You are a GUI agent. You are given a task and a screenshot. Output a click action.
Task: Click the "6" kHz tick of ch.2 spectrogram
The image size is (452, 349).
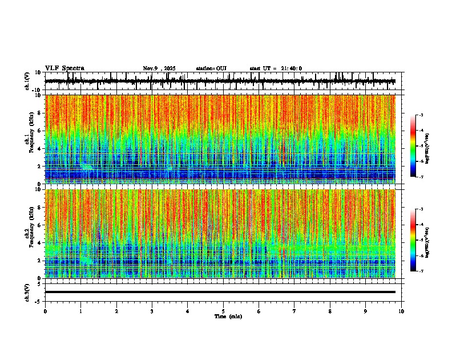[x=39, y=225]
